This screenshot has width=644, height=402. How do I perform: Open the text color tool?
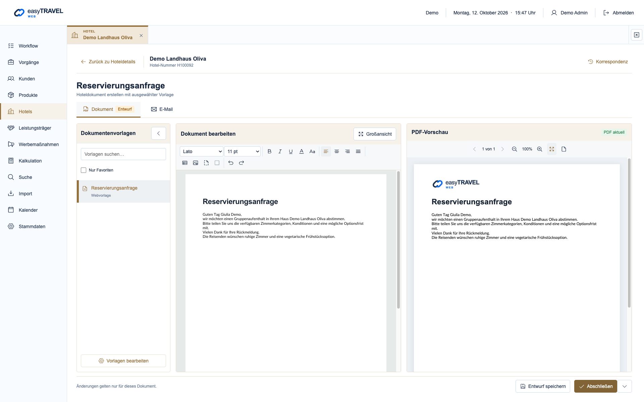click(302, 151)
